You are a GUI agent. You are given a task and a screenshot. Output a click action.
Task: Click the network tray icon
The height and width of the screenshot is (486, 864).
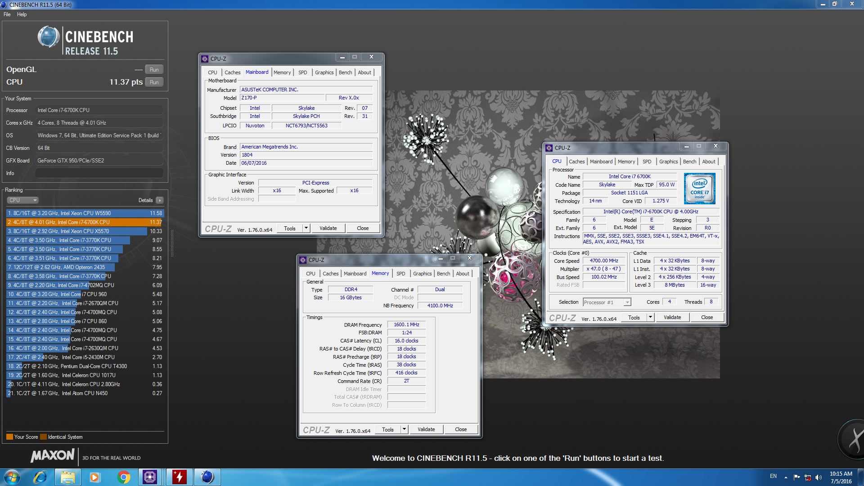click(808, 477)
